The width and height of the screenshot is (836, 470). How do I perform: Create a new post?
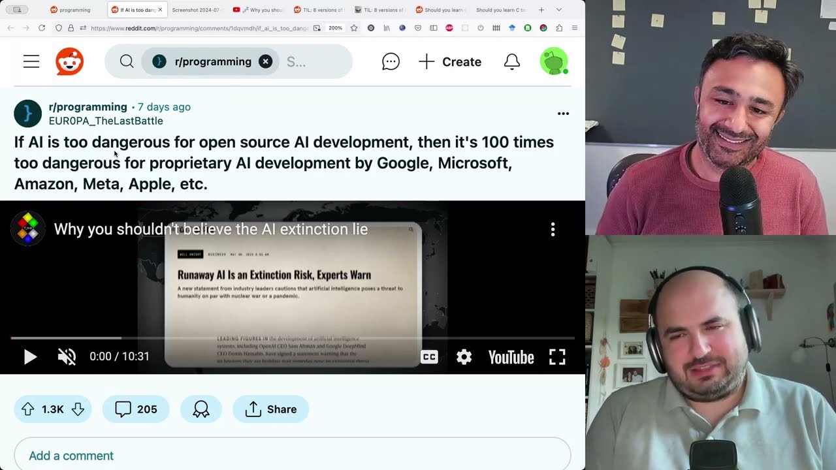coord(450,62)
